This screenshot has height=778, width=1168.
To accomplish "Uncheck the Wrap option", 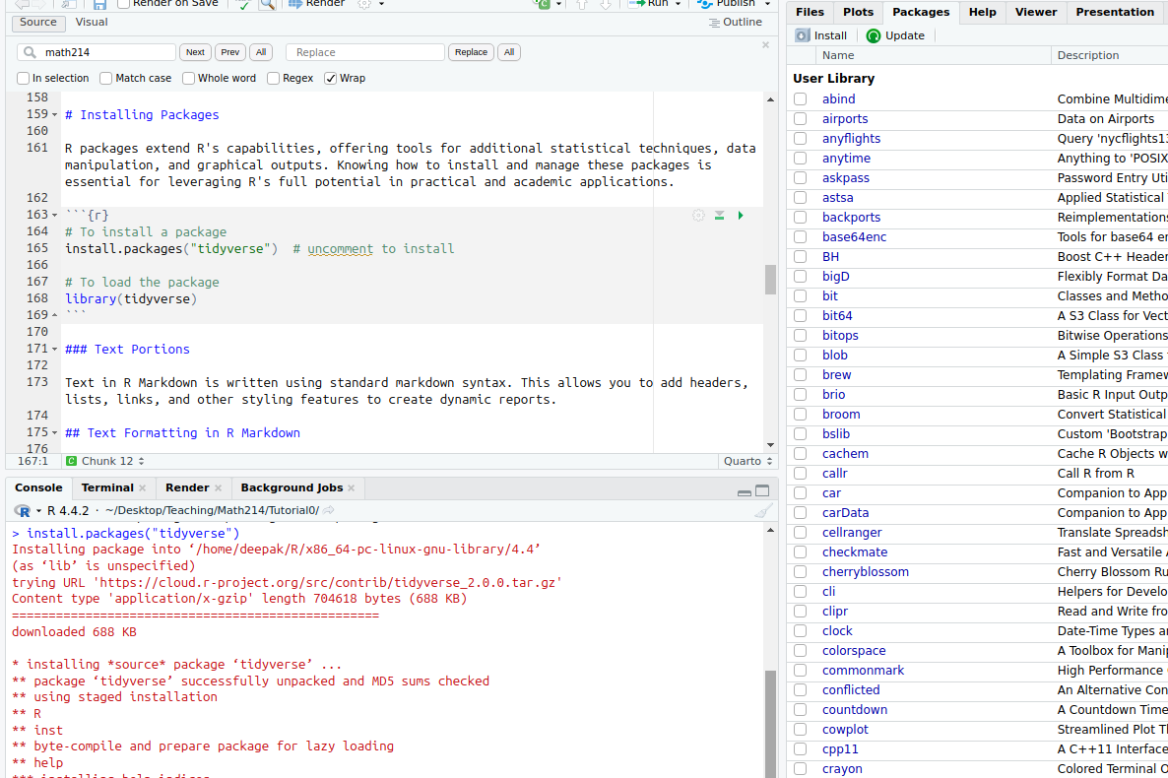I will (x=331, y=78).
